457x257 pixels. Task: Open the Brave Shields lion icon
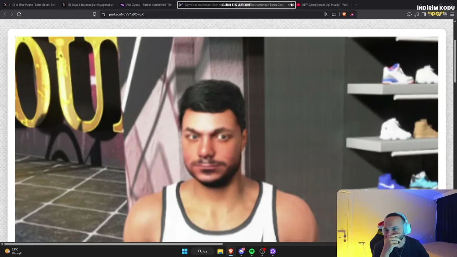point(344,14)
